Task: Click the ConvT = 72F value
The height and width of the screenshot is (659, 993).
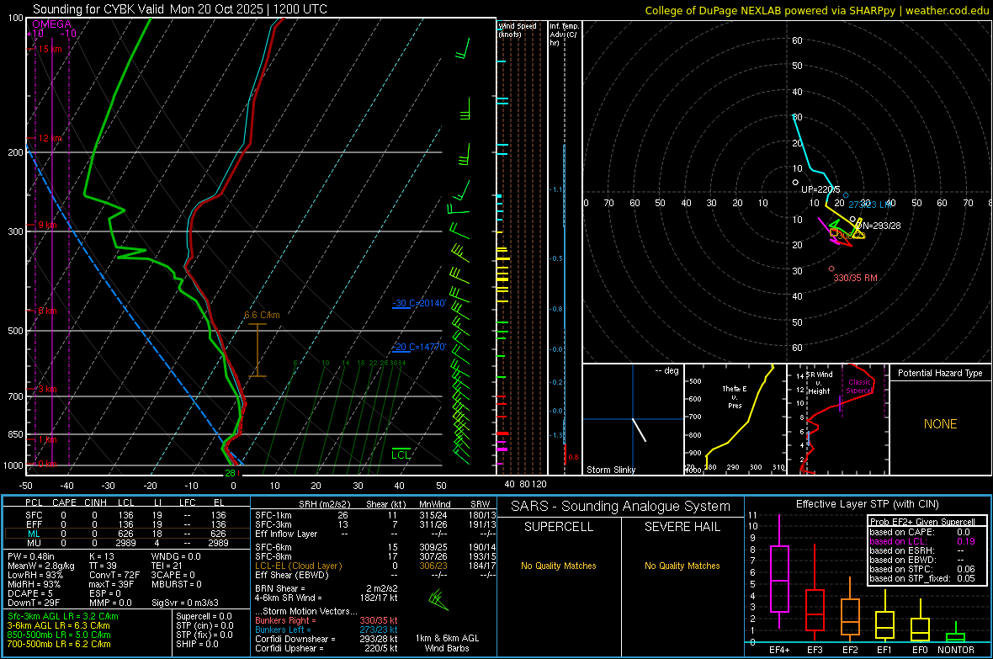Action: pyautogui.click(x=114, y=575)
